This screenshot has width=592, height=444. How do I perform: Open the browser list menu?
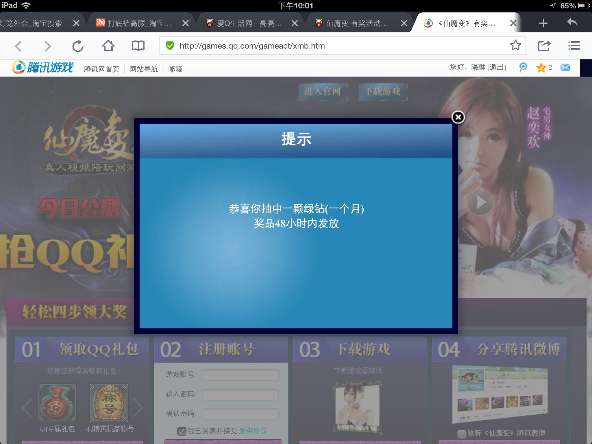[574, 46]
